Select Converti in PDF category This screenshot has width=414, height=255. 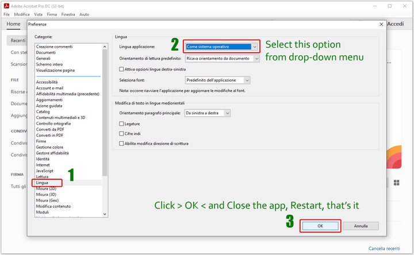point(49,136)
